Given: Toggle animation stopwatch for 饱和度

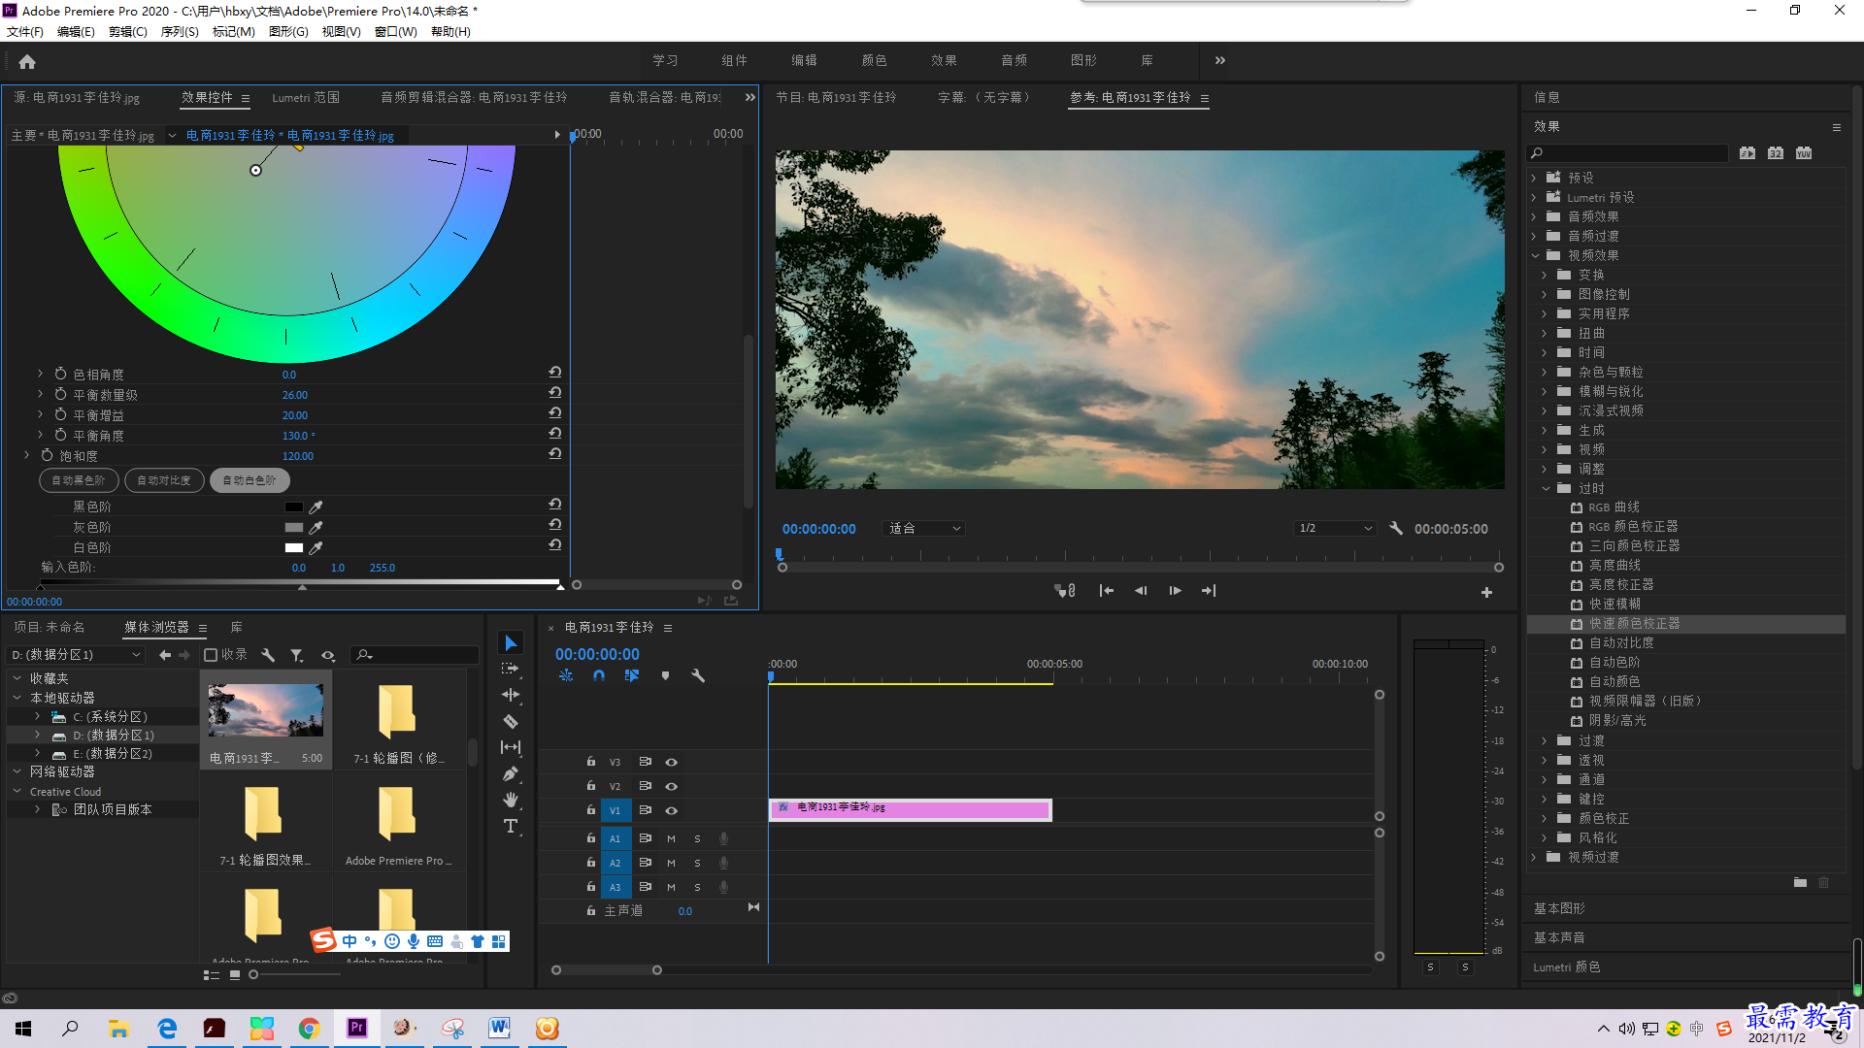Looking at the screenshot, I should pos(47,455).
